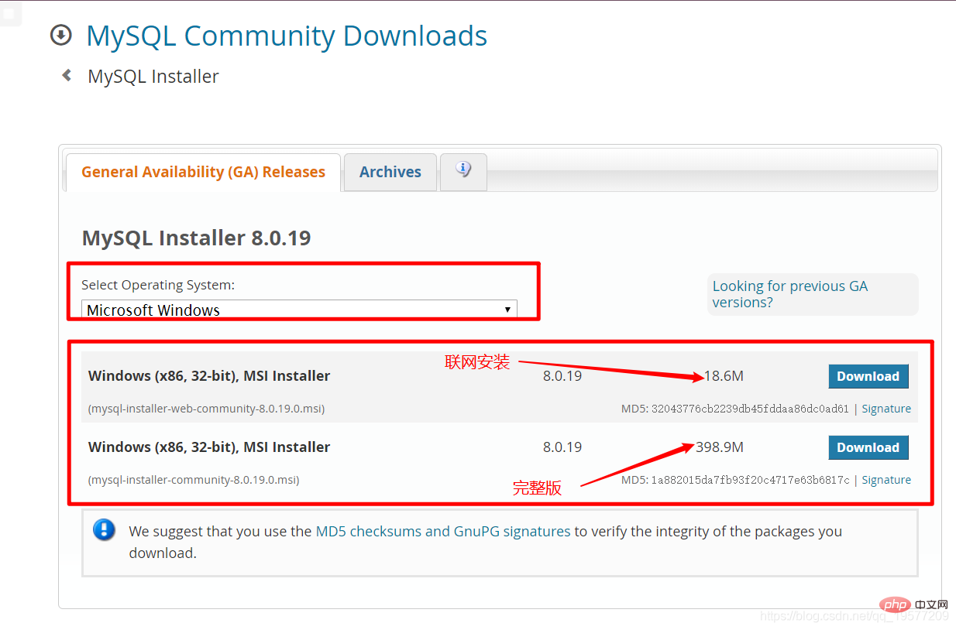Click version 8.0.19 in the 18.6M row
The height and width of the screenshot is (630, 956).
[x=562, y=376]
